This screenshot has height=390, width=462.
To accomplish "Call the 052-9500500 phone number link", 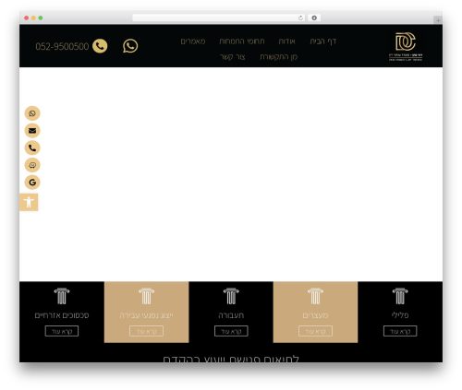I will (62, 46).
